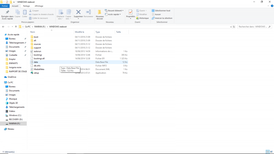Open the Affichage ribbon tab

coord(39,6)
